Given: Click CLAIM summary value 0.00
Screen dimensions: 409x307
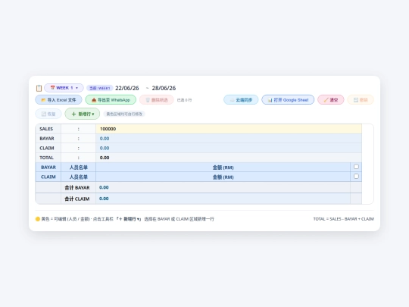Looking at the screenshot, I should click(105, 148).
